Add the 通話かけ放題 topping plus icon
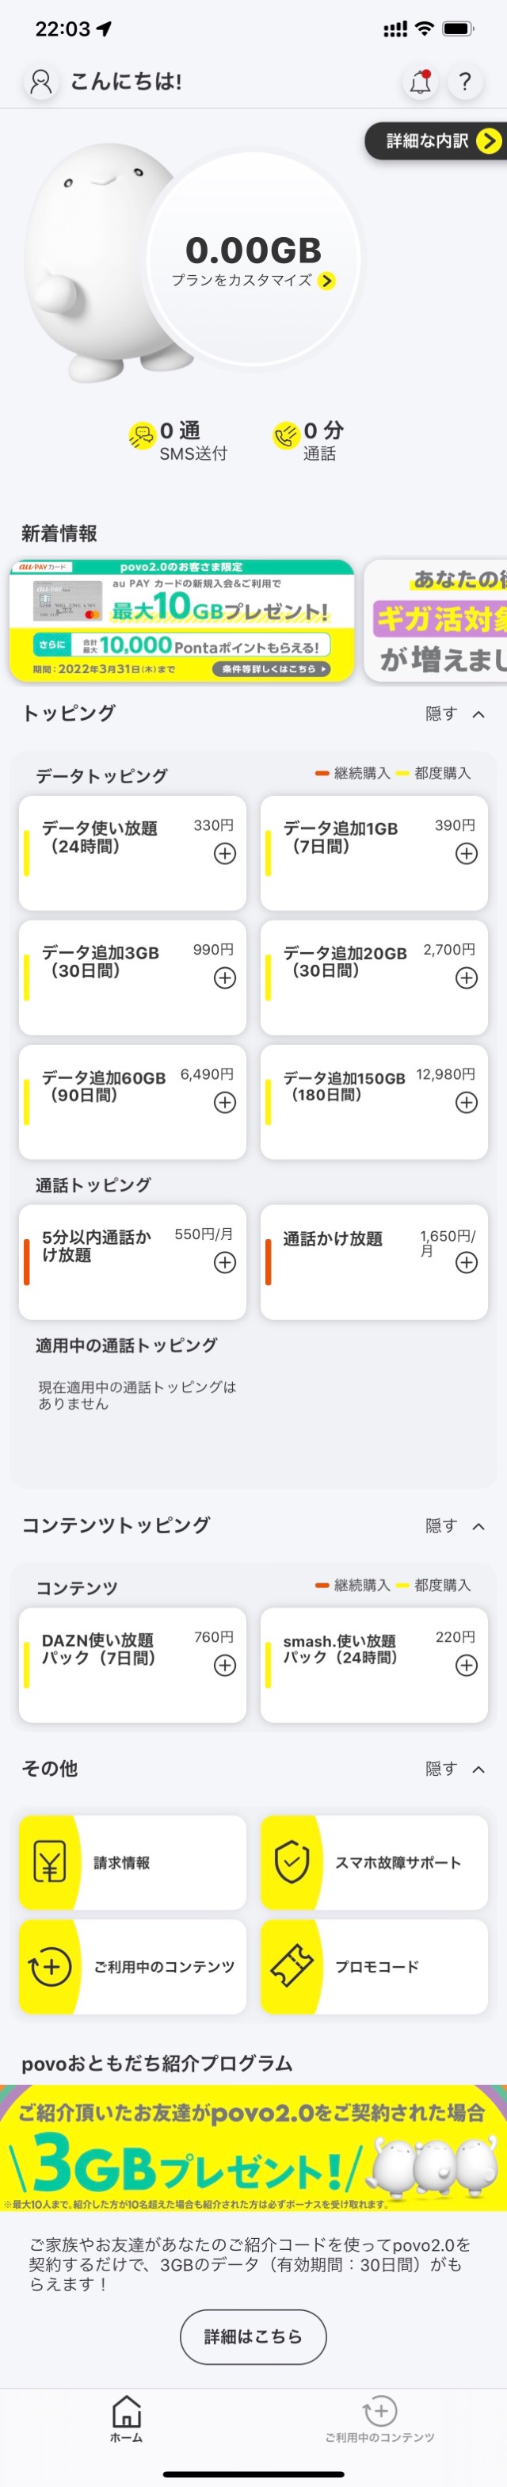 (467, 1262)
